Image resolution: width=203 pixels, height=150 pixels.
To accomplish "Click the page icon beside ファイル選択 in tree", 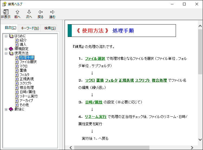I will (x=17, y=62).
